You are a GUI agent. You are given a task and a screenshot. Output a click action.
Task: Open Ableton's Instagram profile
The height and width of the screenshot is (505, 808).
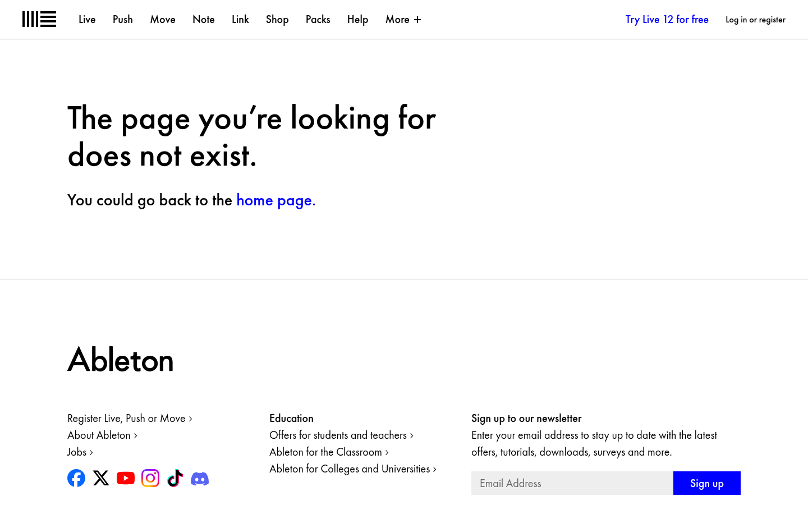(x=150, y=478)
